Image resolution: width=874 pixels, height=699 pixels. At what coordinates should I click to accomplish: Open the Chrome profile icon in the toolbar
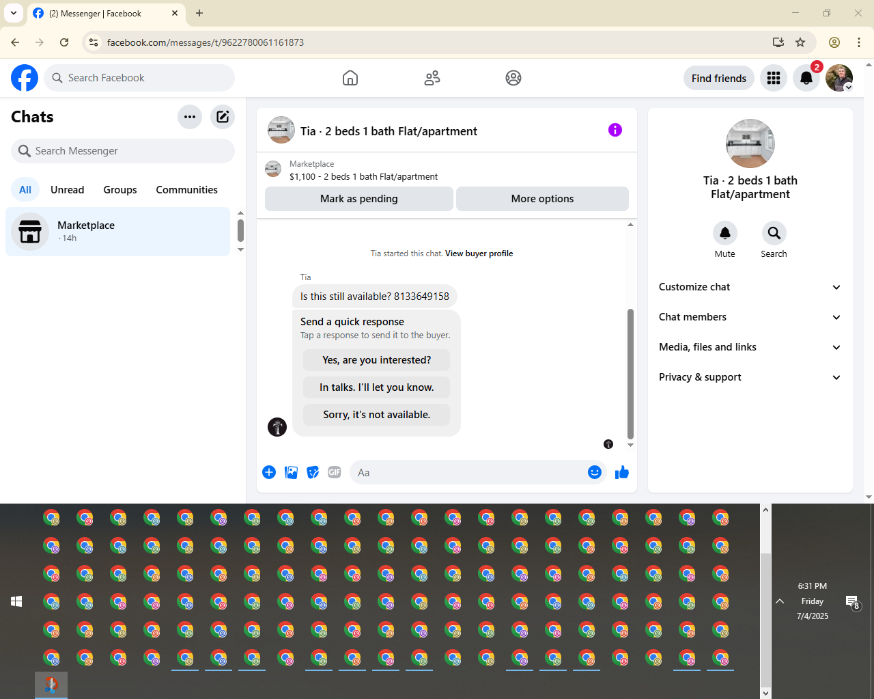(834, 42)
